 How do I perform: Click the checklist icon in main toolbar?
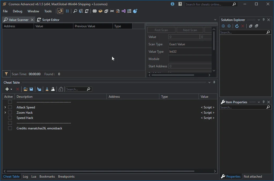129,11
